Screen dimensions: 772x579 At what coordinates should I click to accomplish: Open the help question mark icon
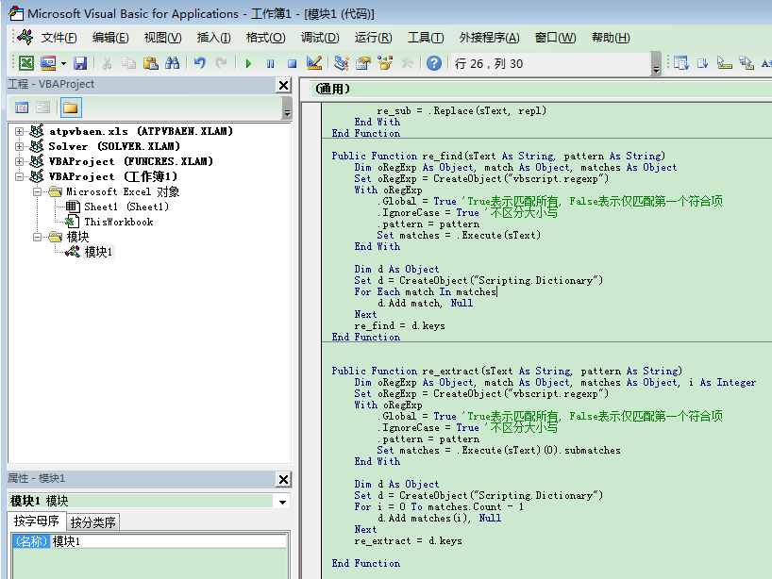pyautogui.click(x=433, y=63)
